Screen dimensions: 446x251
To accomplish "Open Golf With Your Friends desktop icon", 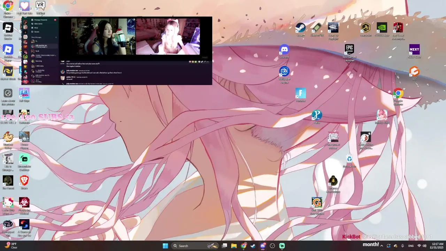I will click(x=317, y=206).
